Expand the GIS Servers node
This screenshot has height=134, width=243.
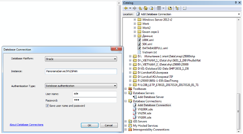126,121
